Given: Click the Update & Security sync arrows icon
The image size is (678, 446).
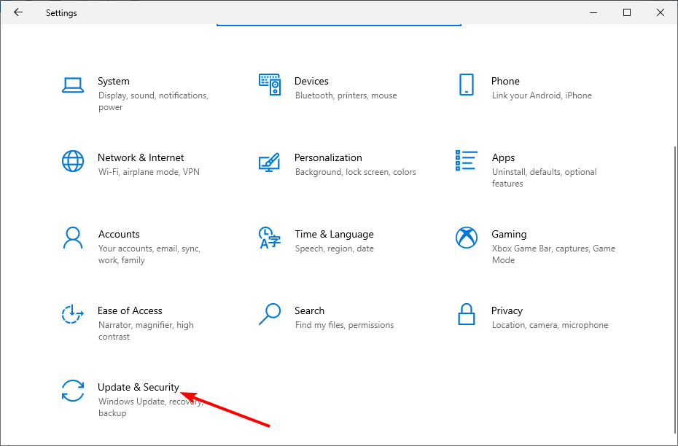Looking at the screenshot, I should click(x=73, y=391).
